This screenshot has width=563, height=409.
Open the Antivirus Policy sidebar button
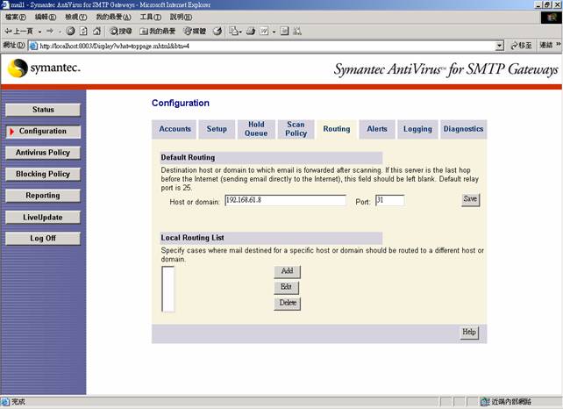tap(43, 153)
